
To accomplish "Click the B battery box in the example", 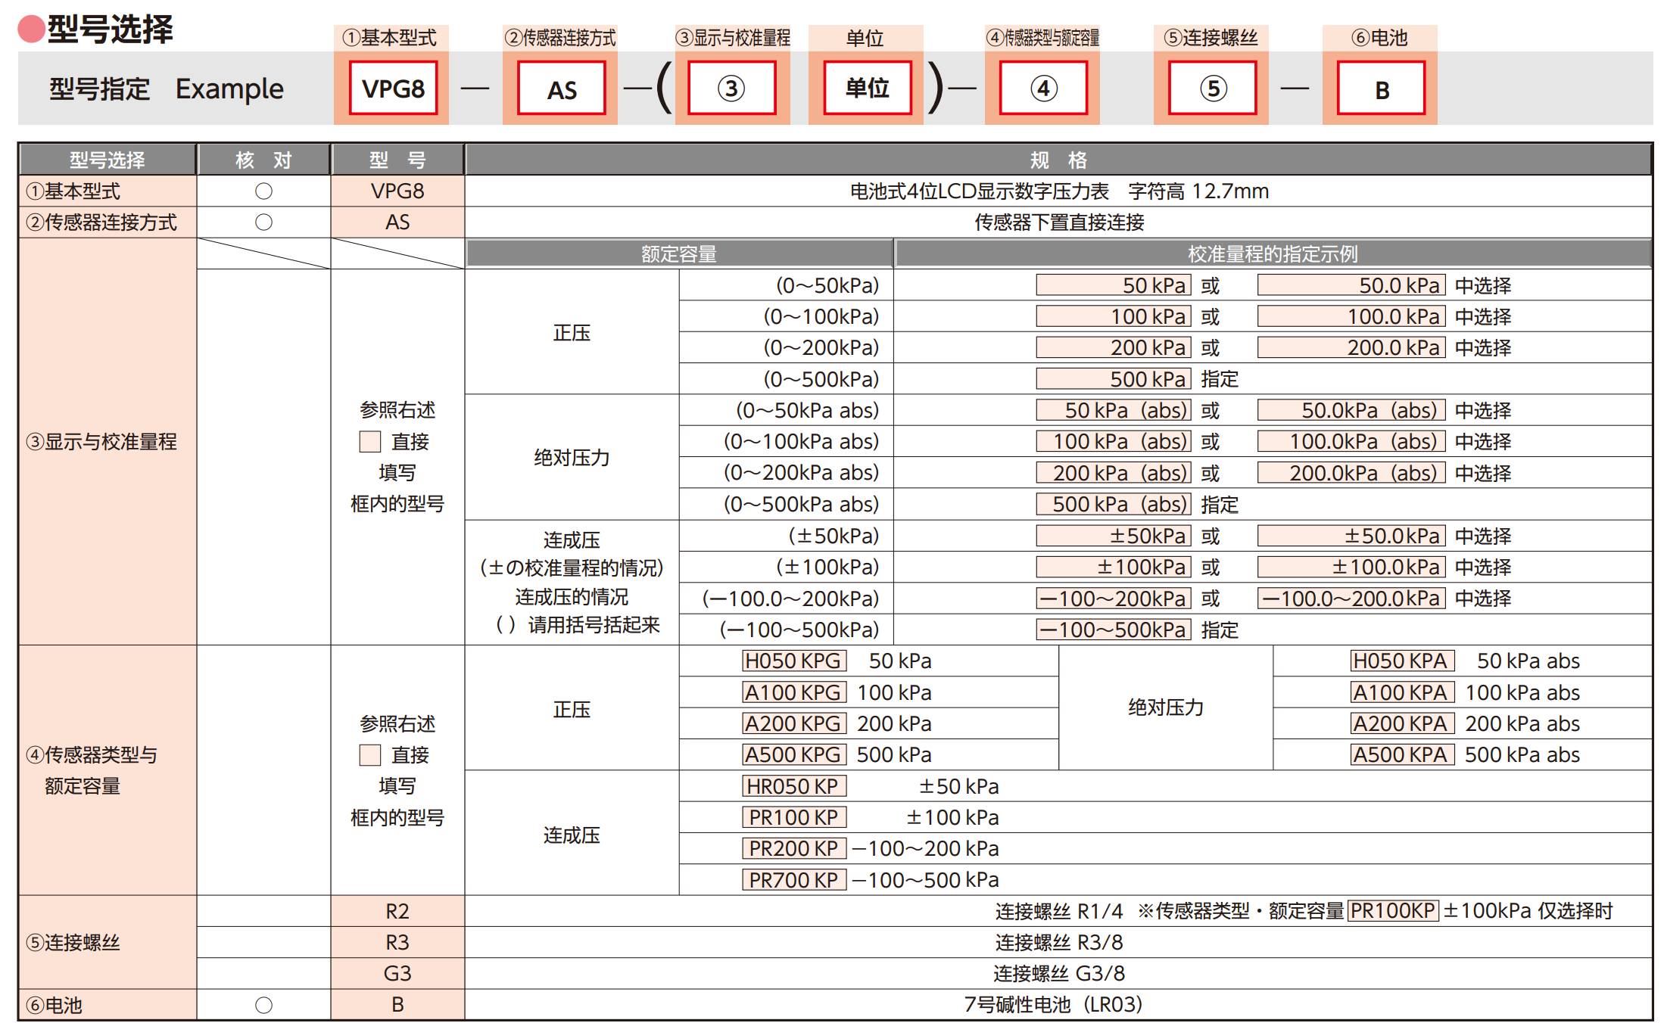I will point(1382,89).
